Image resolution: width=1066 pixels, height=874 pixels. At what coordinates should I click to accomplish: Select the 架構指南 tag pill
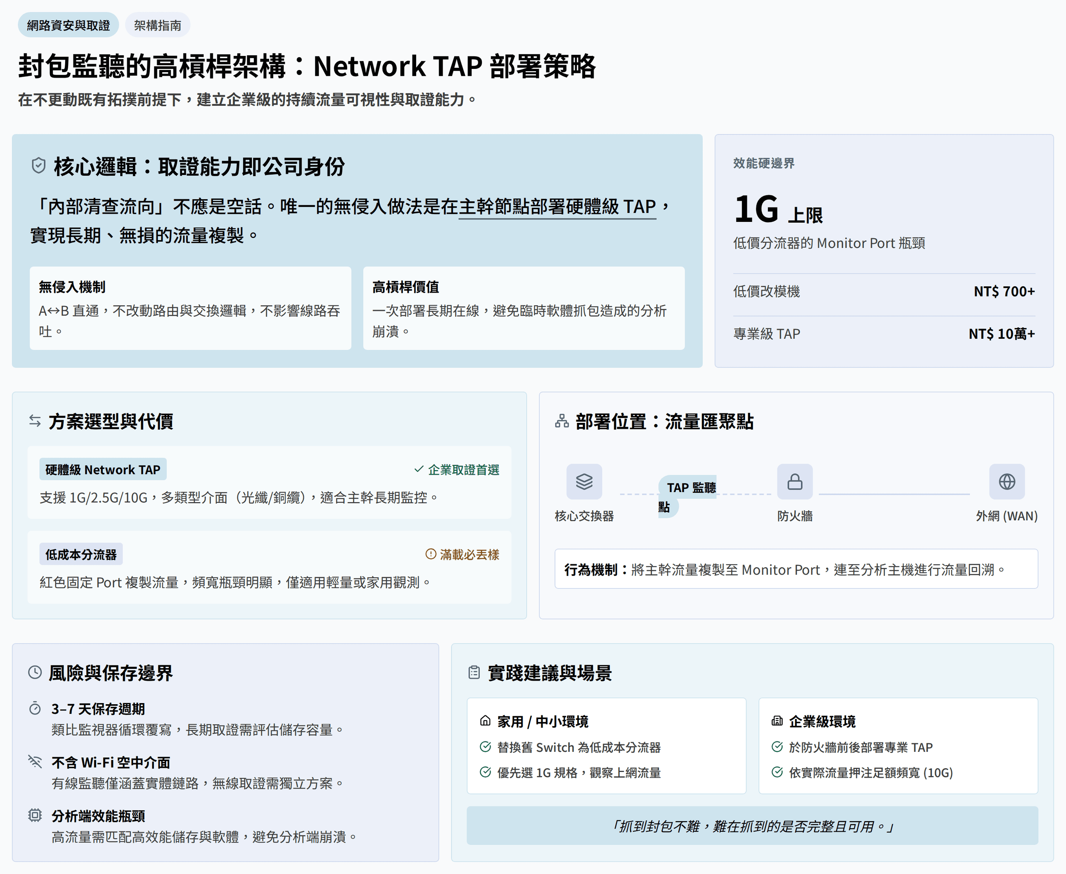pos(157,25)
